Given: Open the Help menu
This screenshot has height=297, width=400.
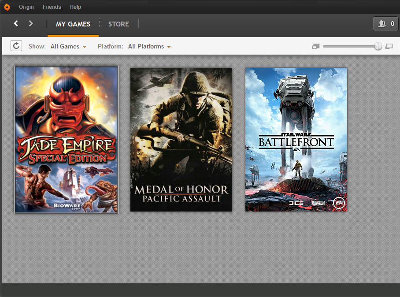Looking at the screenshot, I should point(75,7).
